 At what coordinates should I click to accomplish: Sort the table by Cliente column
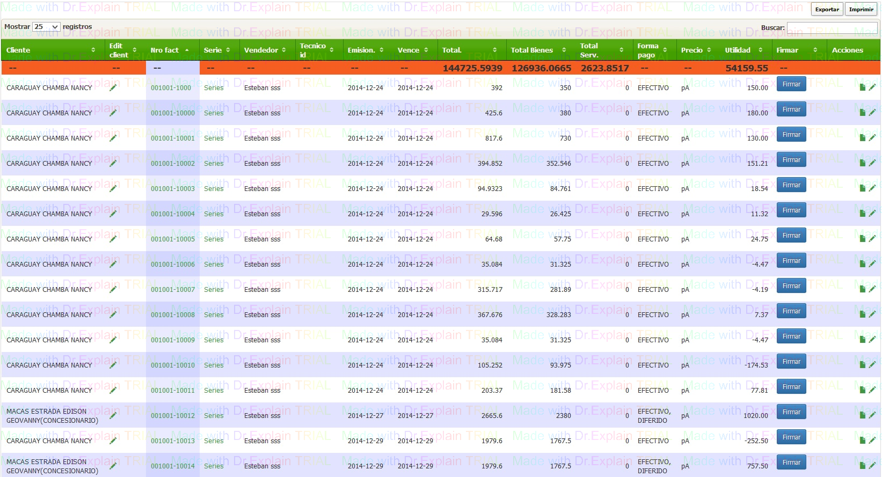click(50, 50)
